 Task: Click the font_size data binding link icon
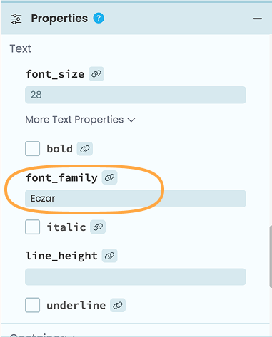point(96,74)
